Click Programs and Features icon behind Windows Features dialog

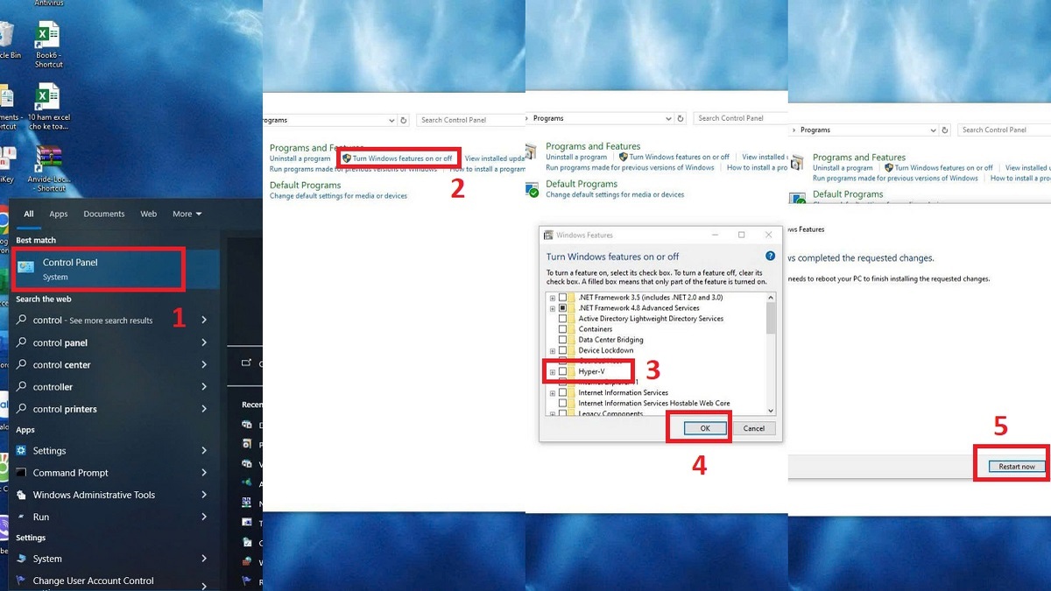point(532,152)
